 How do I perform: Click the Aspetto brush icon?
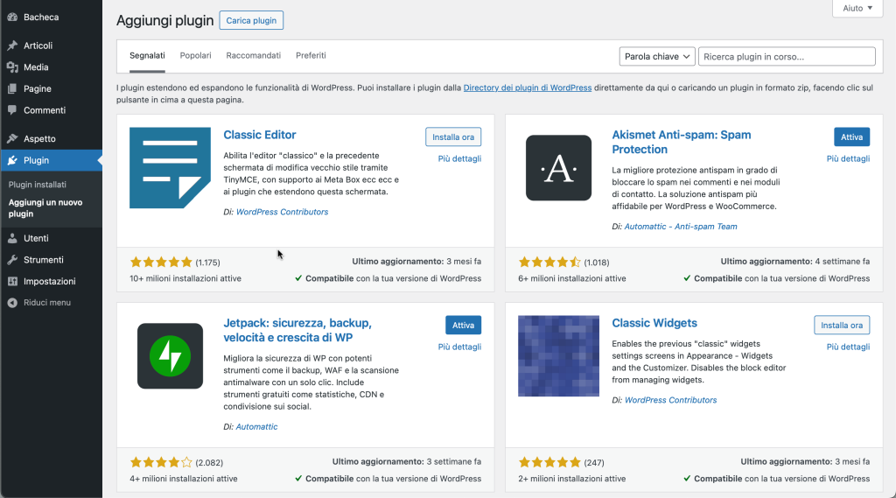click(x=12, y=138)
